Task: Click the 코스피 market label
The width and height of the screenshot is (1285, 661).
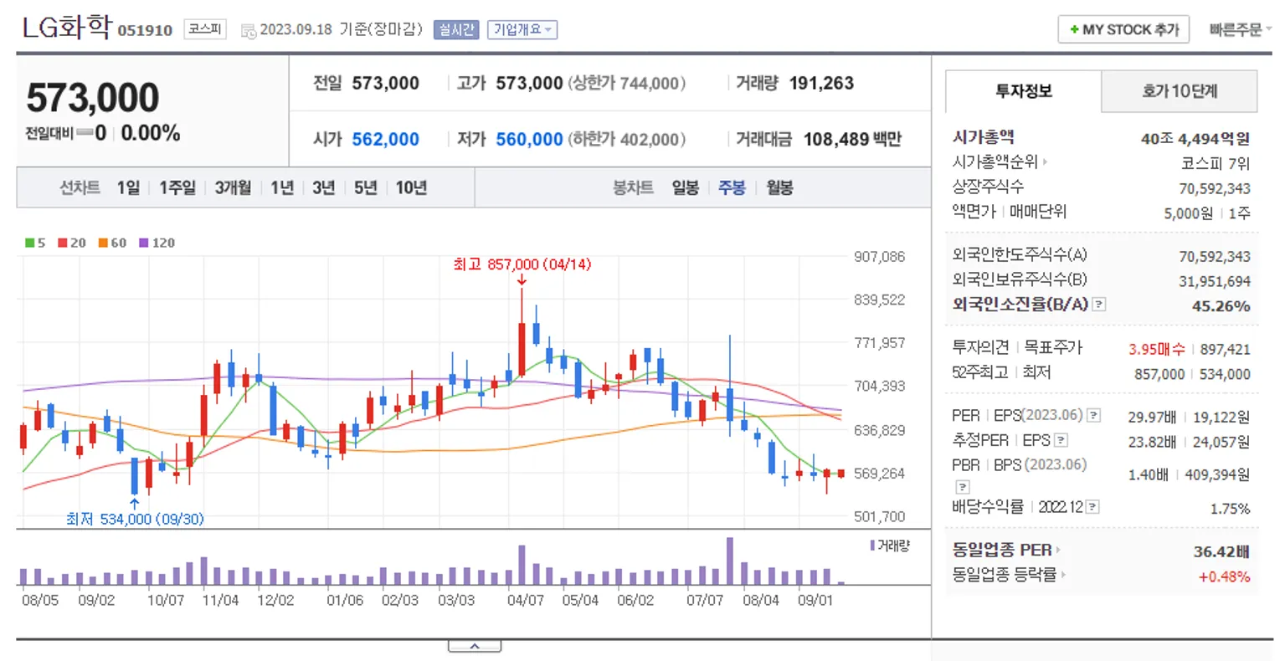Action: [x=205, y=29]
